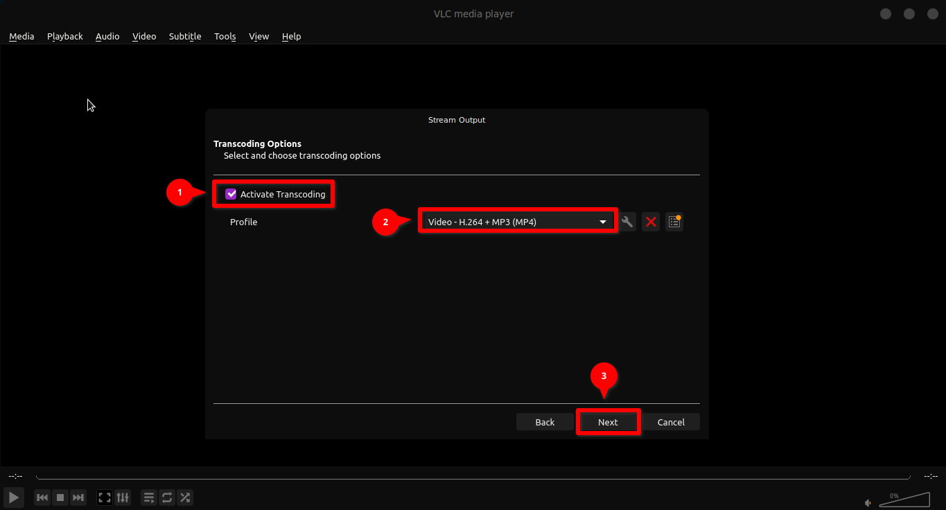Viewport: 946px width, 510px height.
Task: Toggle the playlist view
Action: (x=149, y=498)
